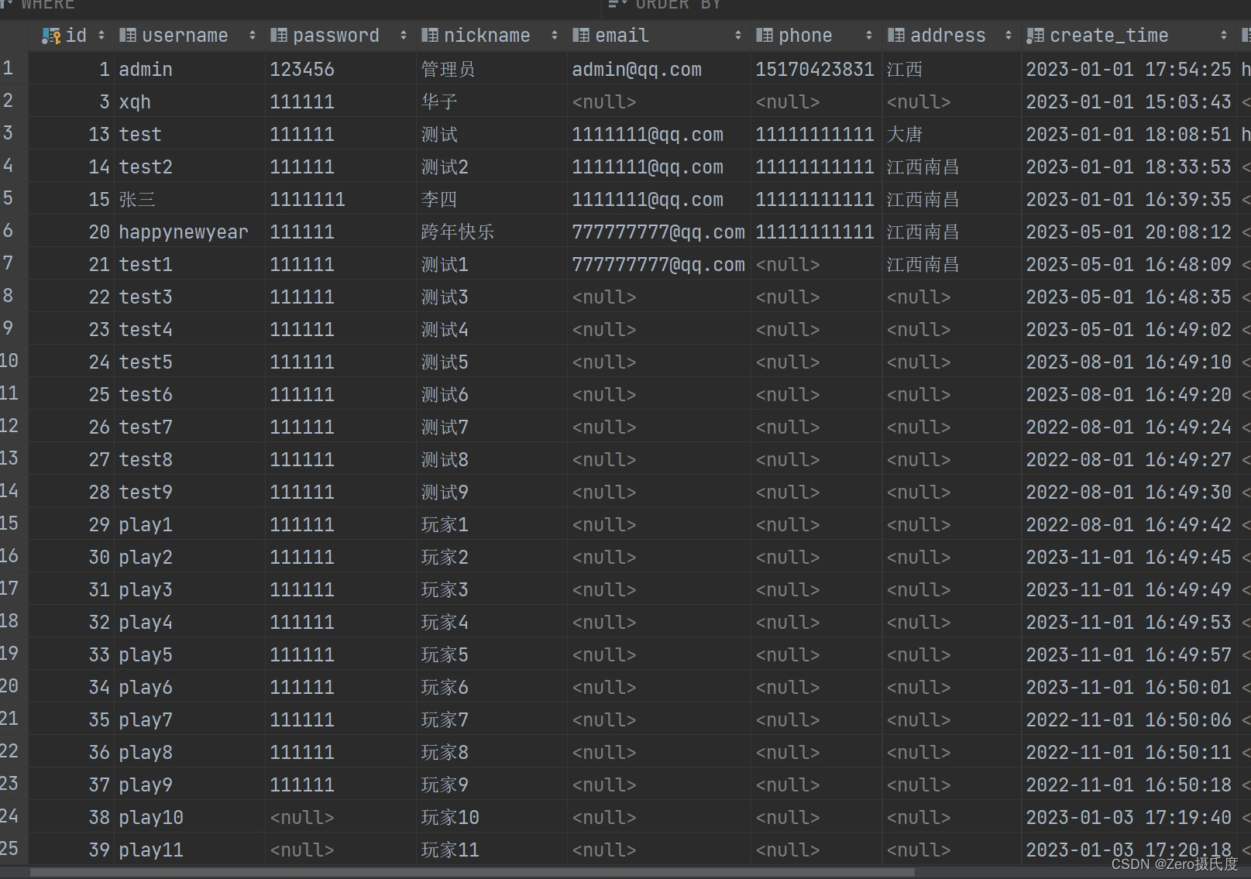Select null password cell in play11 row
Image resolution: width=1251 pixels, height=879 pixels.
(x=340, y=850)
